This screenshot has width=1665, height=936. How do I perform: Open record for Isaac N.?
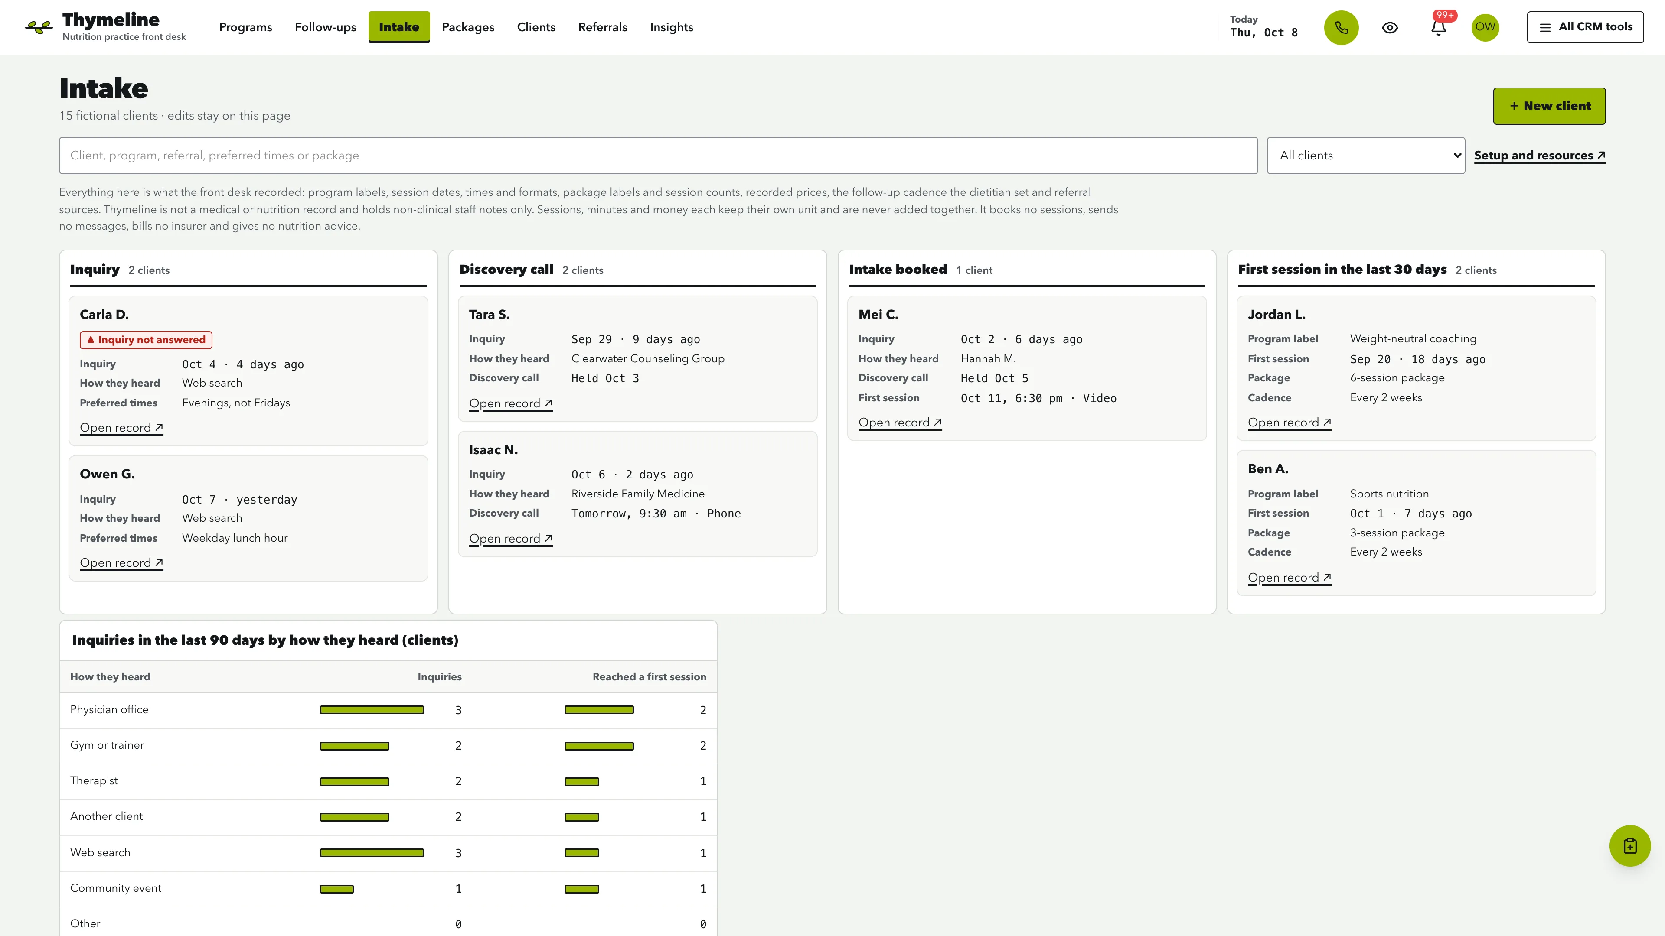click(x=511, y=538)
